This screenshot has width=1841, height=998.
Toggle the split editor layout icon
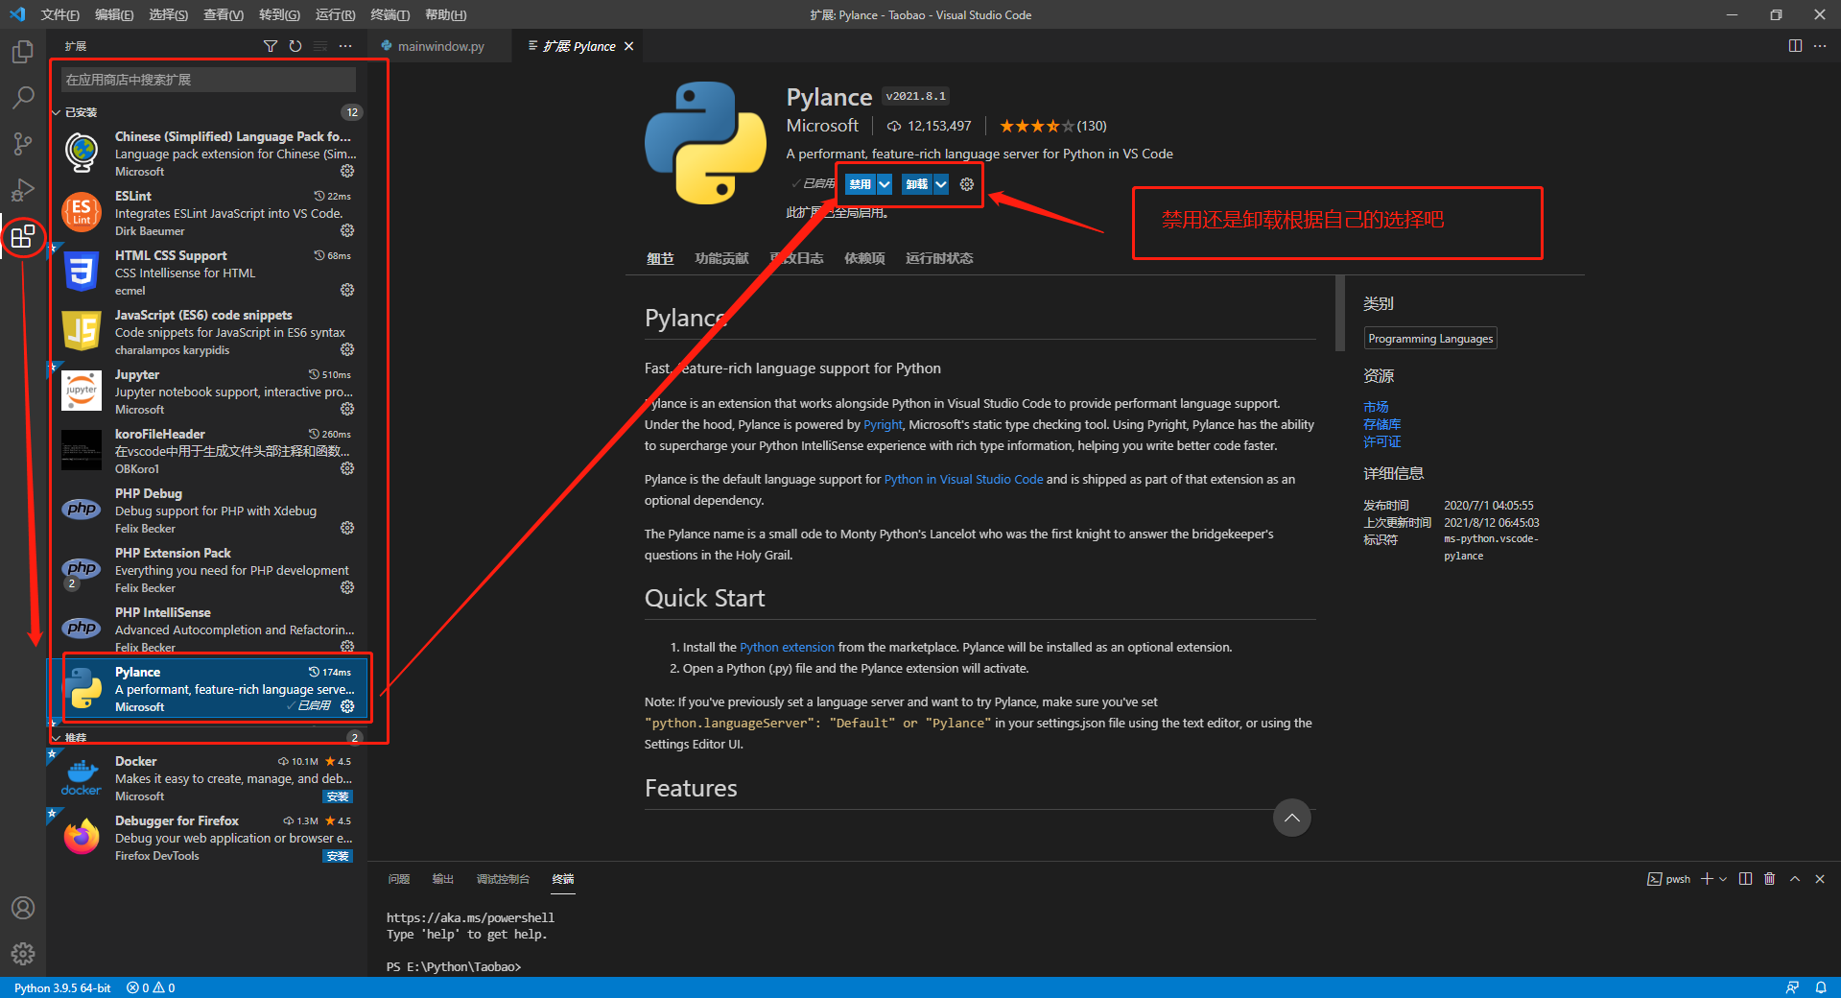pyautogui.click(x=1795, y=45)
